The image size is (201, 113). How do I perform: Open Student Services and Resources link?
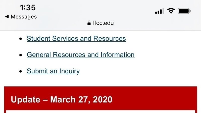click(76, 39)
